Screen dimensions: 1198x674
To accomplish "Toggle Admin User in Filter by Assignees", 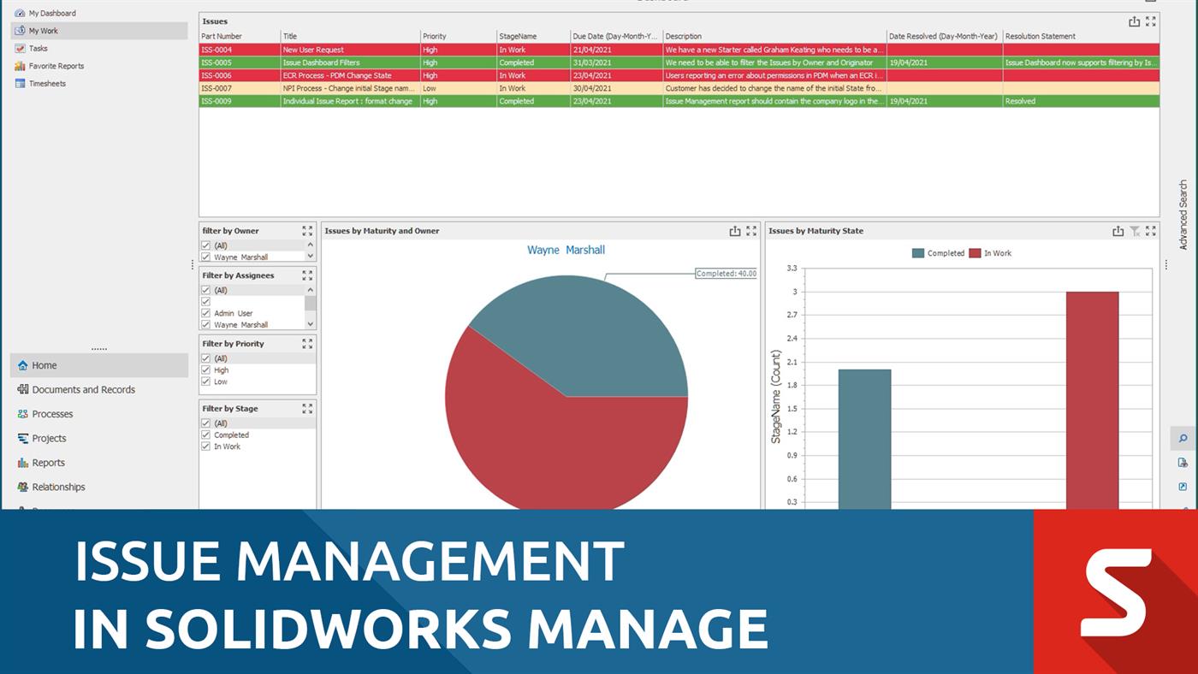I will point(205,313).
